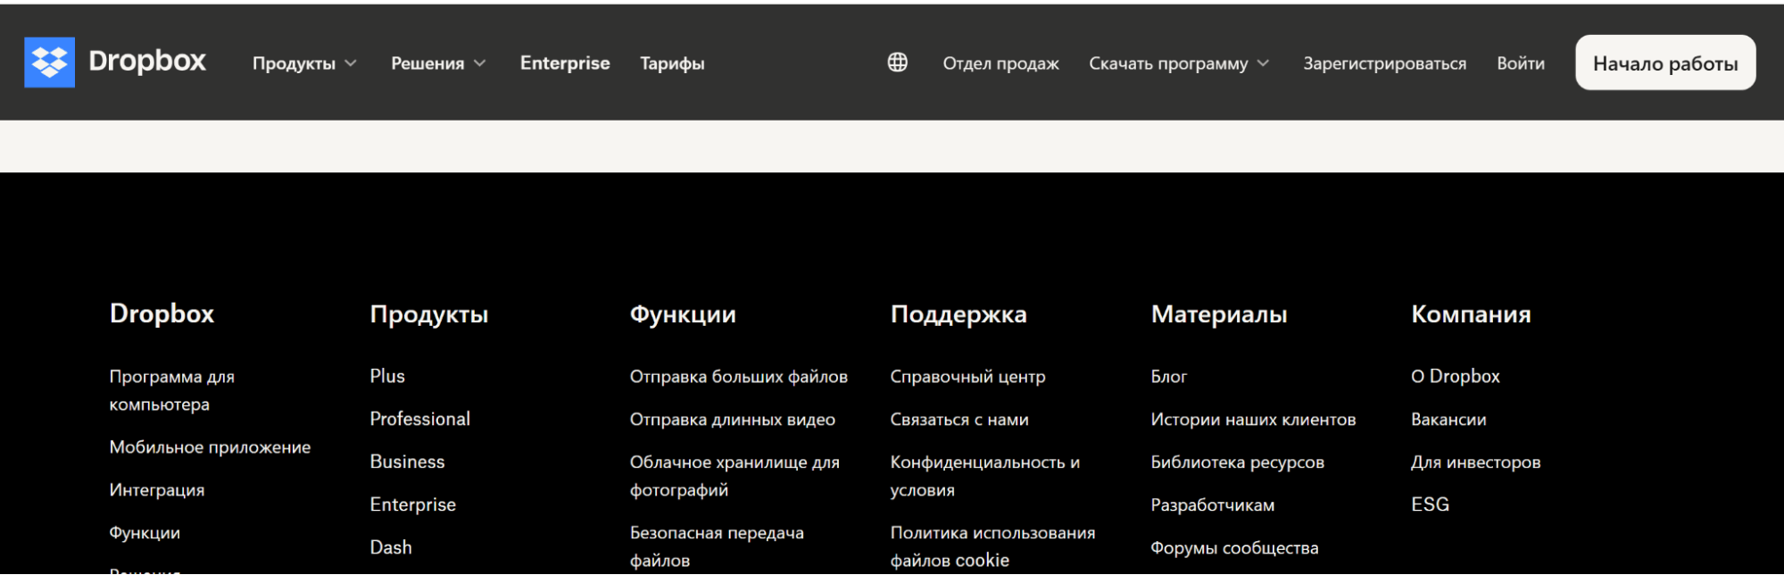Image resolution: width=1784 pixels, height=575 pixels.
Task: Open Отправка длинных видео link
Action: pyautogui.click(x=733, y=420)
